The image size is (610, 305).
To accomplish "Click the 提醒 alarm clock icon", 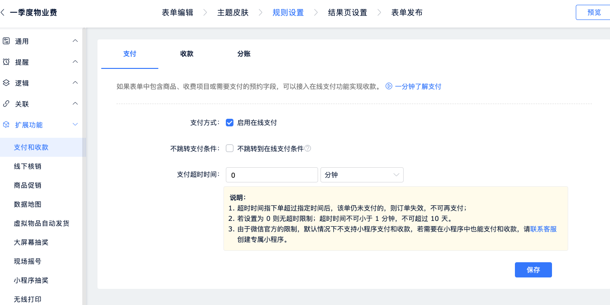I will (6, 62).
